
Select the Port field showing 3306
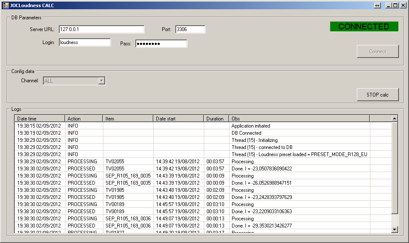tap(190, 29)
